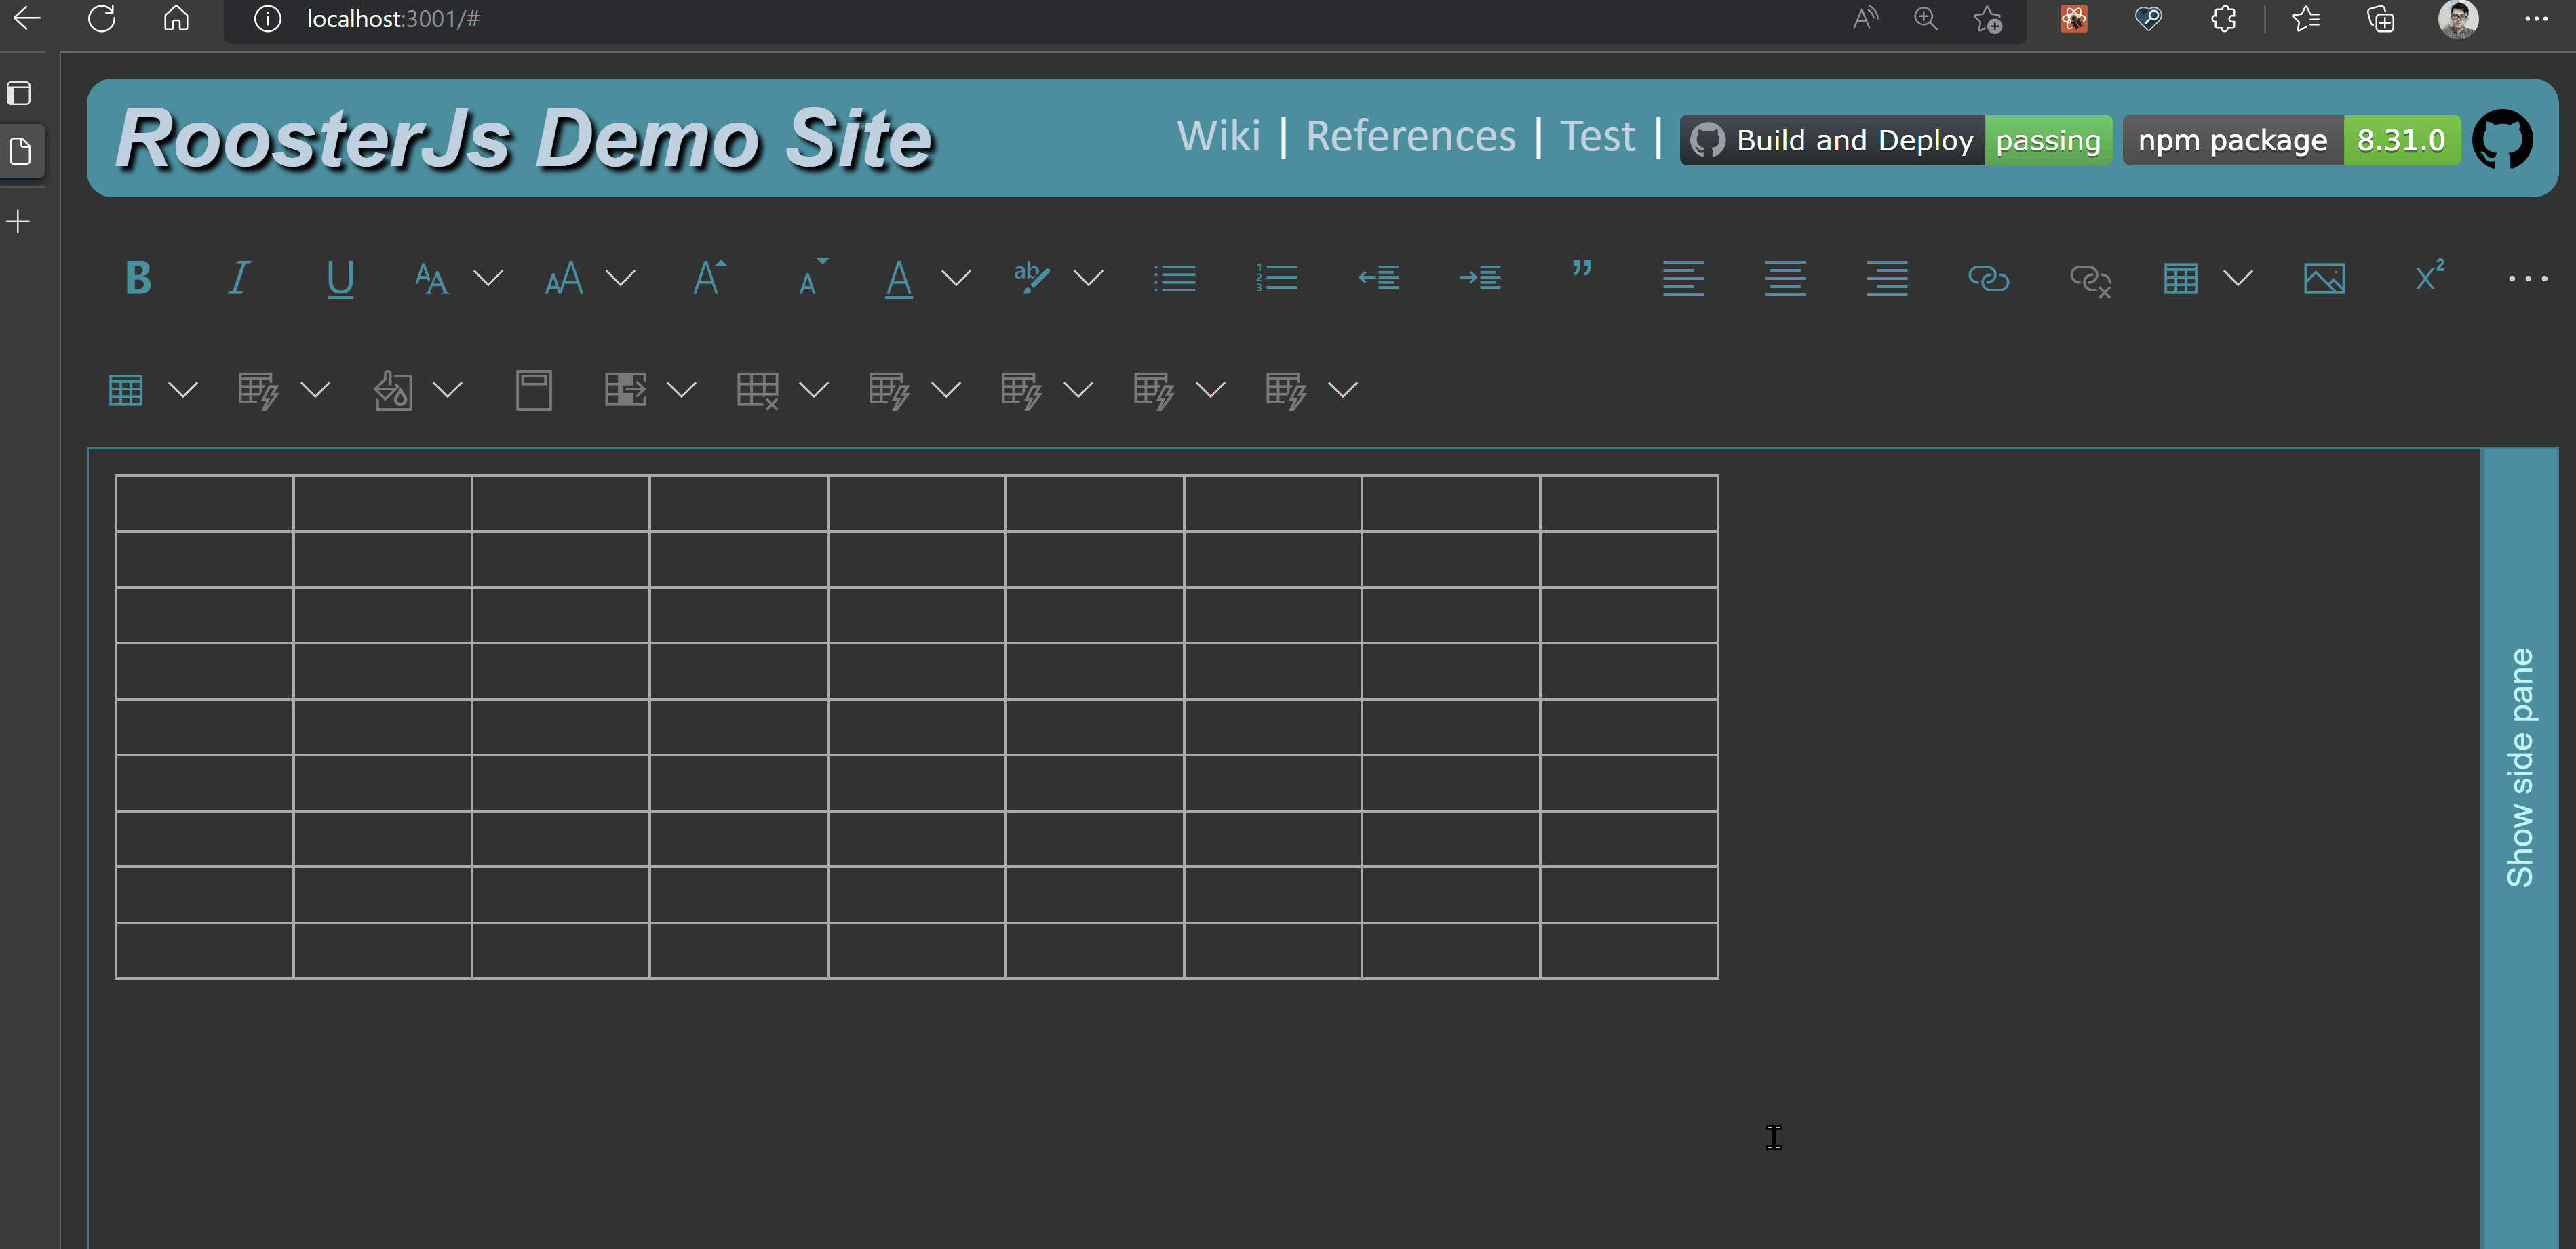This screenshot has height=1249, width=2576.
Task: Toggle bulleted list
Action: 1176,278
